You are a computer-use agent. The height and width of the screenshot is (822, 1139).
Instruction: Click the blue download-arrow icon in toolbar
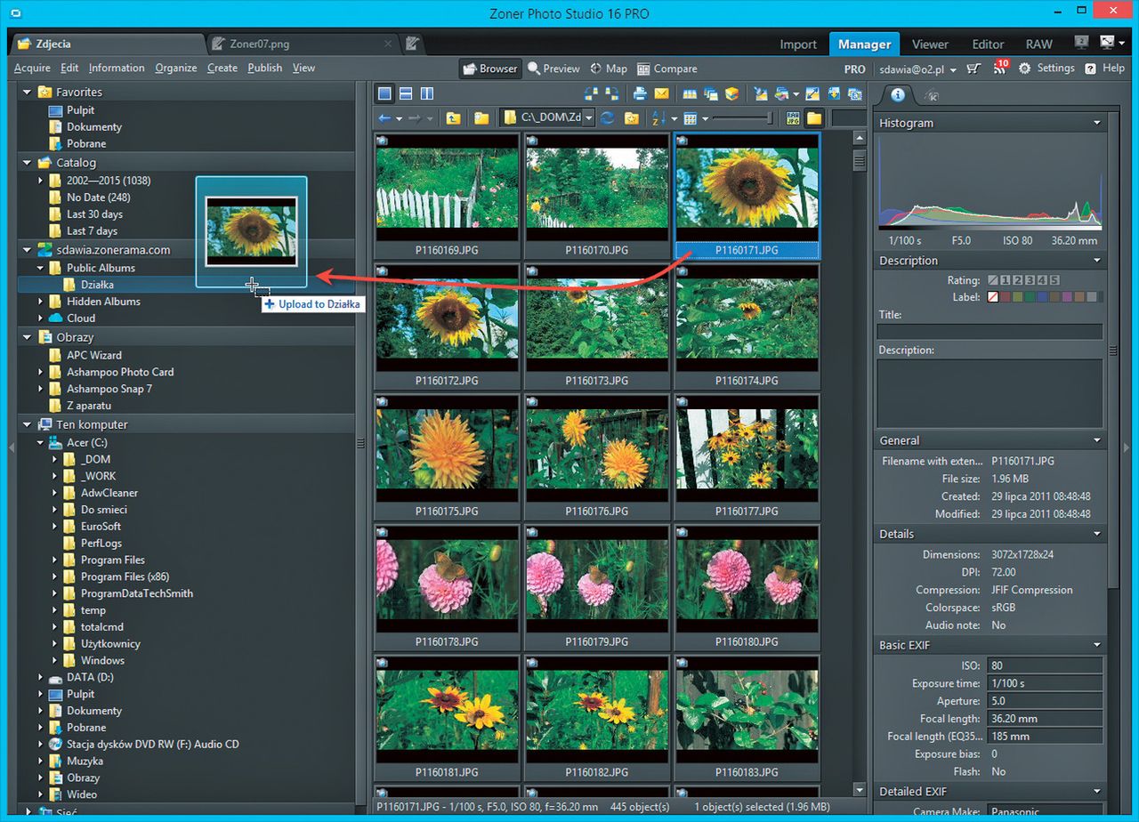[834, 93]
